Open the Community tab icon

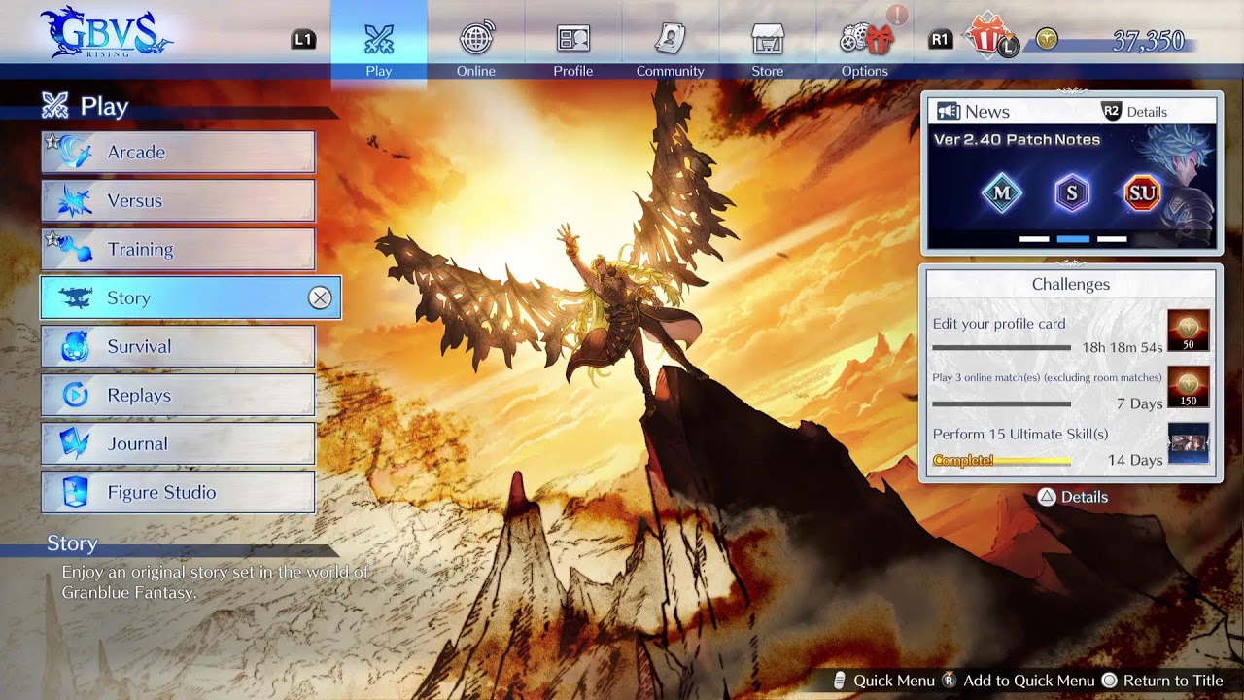(671, 39)
